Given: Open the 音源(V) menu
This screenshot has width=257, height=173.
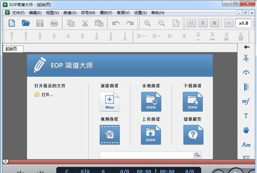Looking at the screenshot, I should point(123,13).
